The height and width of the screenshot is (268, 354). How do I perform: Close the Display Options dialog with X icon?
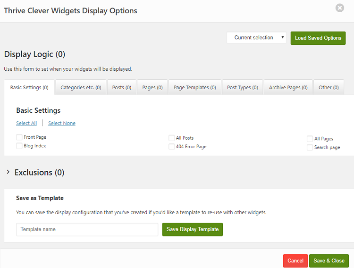[339, 8]
